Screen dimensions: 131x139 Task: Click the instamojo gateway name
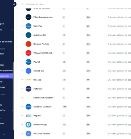click(38, 89)
